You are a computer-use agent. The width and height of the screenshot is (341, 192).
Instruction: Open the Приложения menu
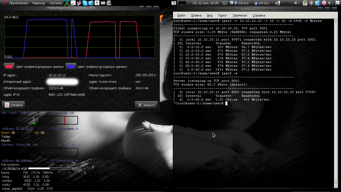coord(18,3)
